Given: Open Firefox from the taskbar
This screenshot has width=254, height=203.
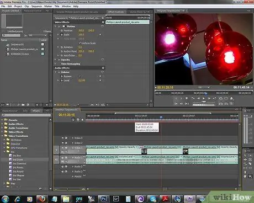Looking at the screenshot, I should click(x=42, y=199).
